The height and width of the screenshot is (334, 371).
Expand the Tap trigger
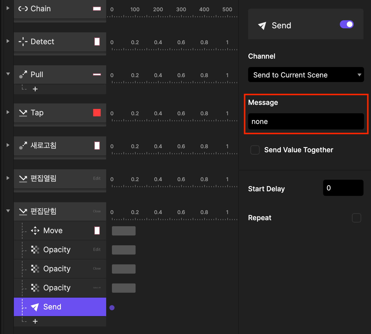[x=8, y=112]
